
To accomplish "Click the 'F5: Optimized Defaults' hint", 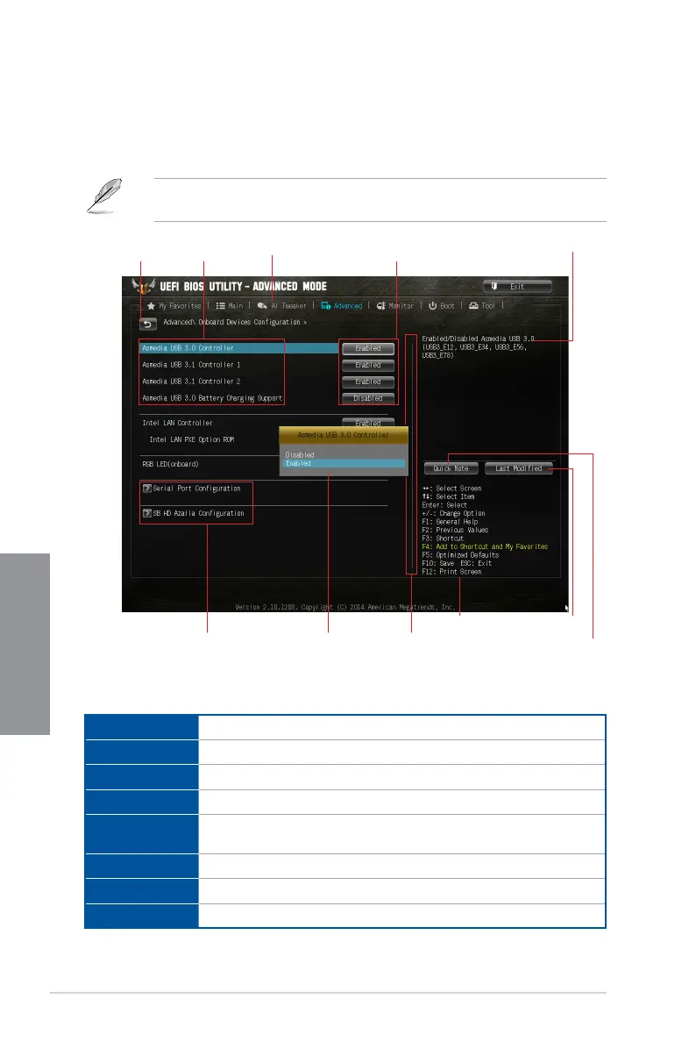I will [x=461, y=555].
